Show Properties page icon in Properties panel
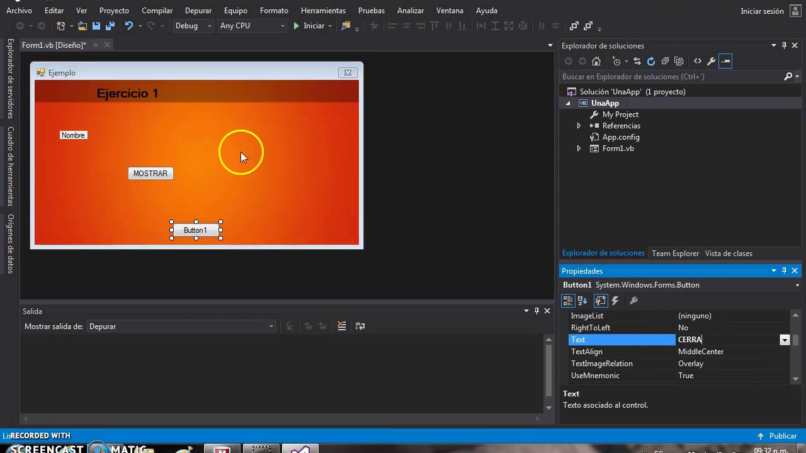The height and width of the screenshot is (453, 806). [x=601, y=301]
